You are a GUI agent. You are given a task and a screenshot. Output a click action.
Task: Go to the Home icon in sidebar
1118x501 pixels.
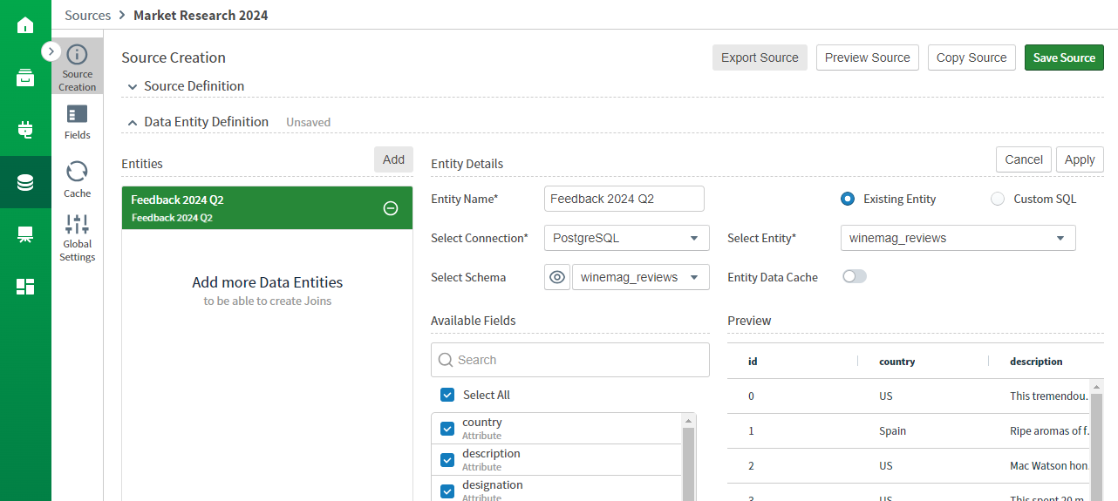[25, 24]
